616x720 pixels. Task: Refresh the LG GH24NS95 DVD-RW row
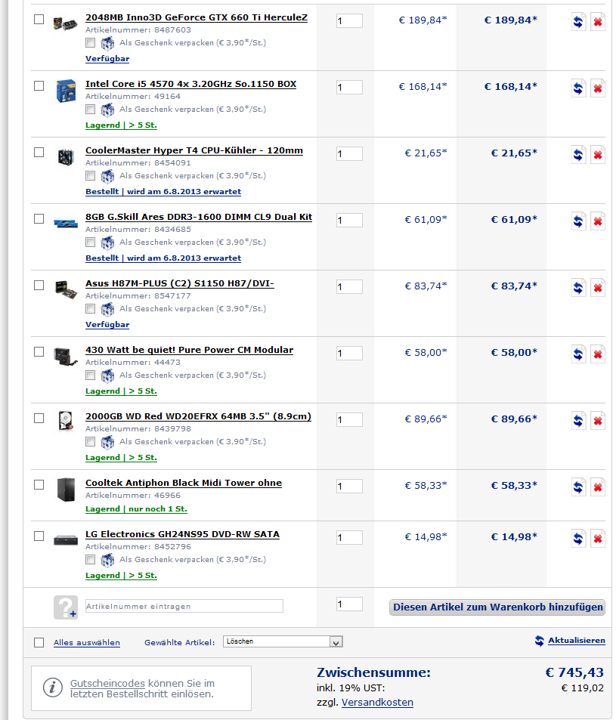(578, 539)
